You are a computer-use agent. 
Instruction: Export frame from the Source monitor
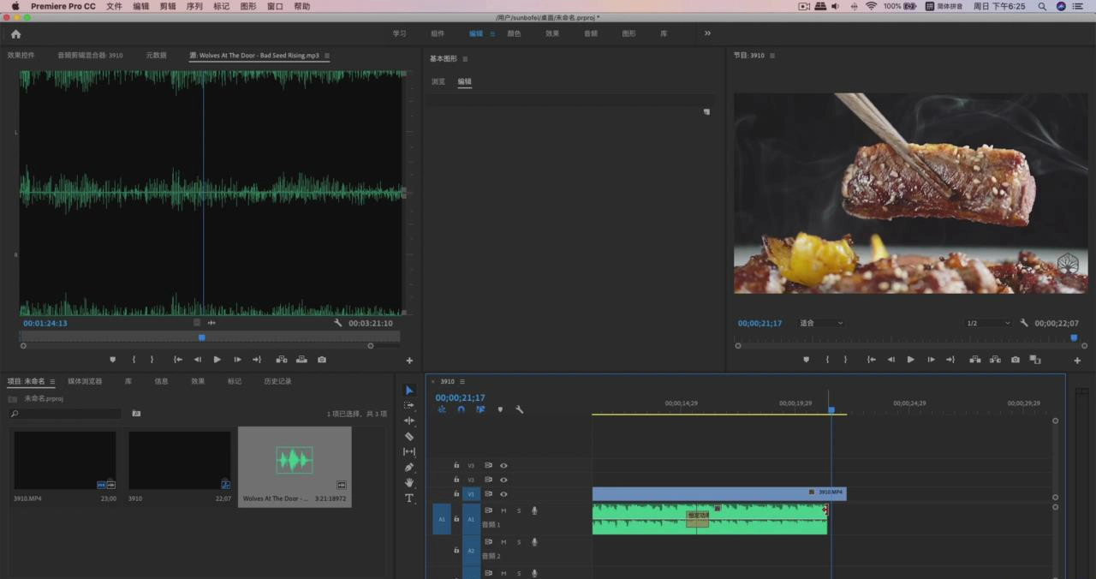[x=322, y=360]
